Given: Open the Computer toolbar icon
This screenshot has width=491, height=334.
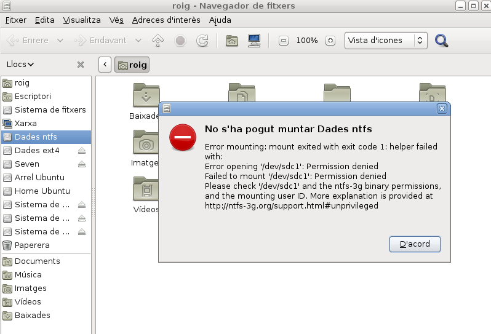Looking at the screenshot, I should click(254, 41).
